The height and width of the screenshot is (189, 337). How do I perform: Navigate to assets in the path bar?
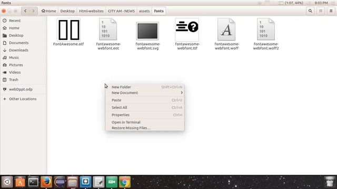click(144, 11)
